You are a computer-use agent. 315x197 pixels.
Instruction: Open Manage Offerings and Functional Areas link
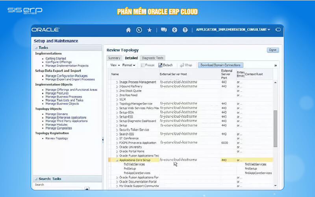[71, 90]
